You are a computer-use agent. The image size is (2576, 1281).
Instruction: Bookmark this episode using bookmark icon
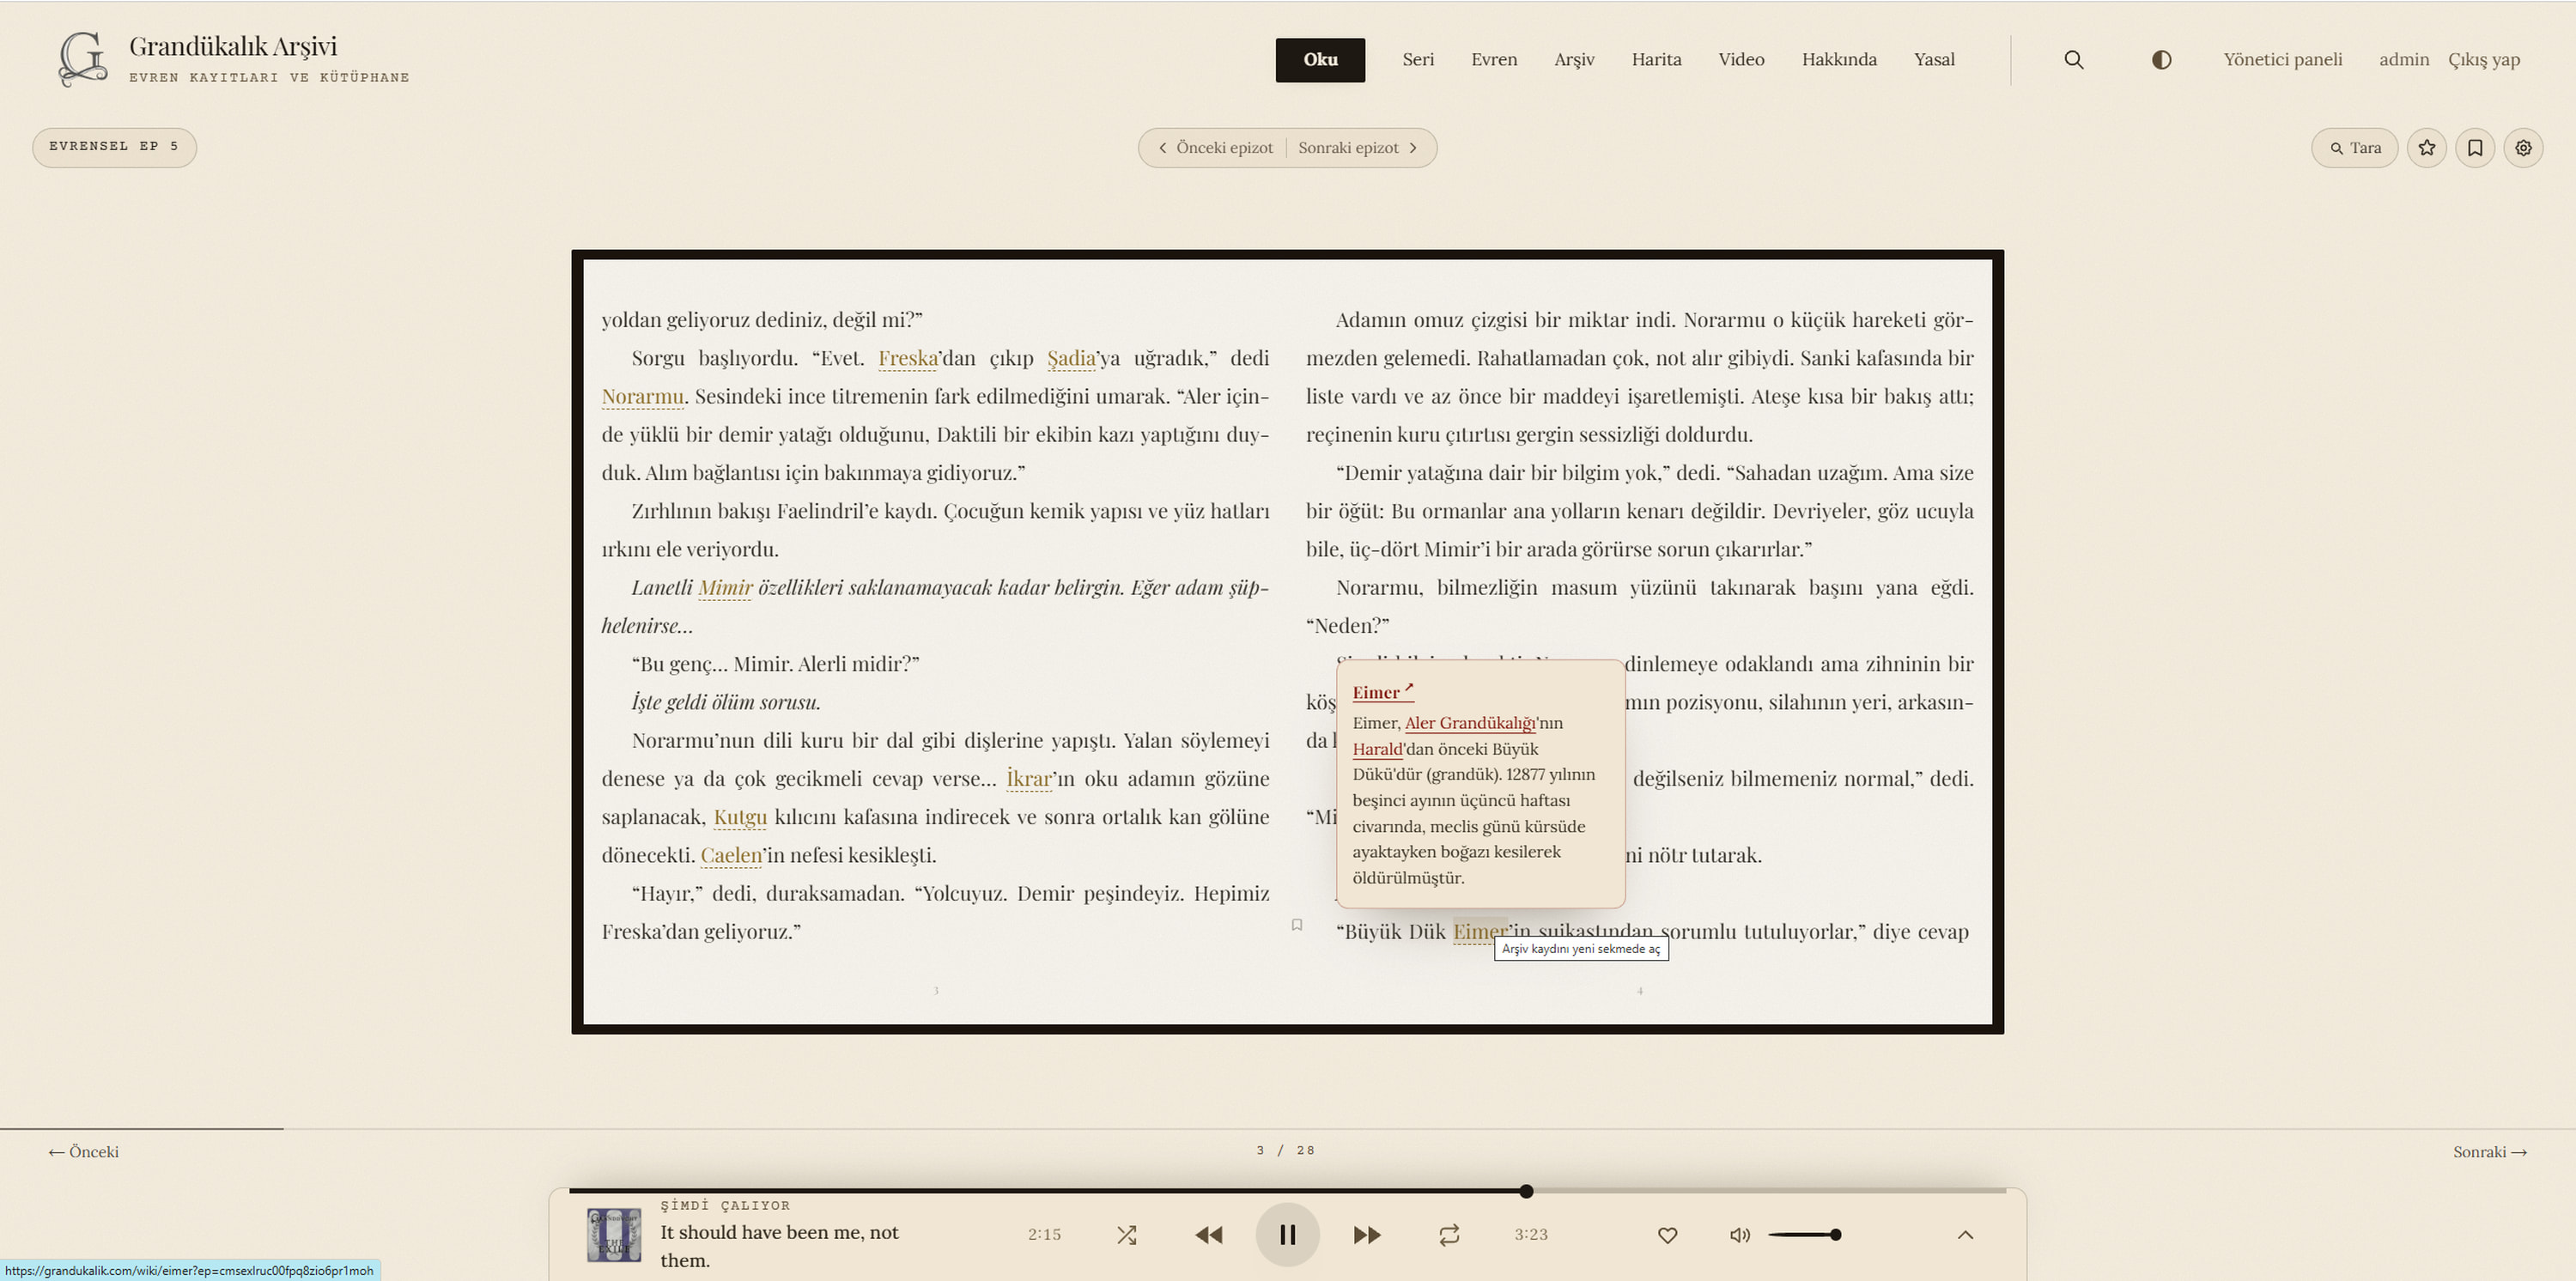tap(2475, 148)
